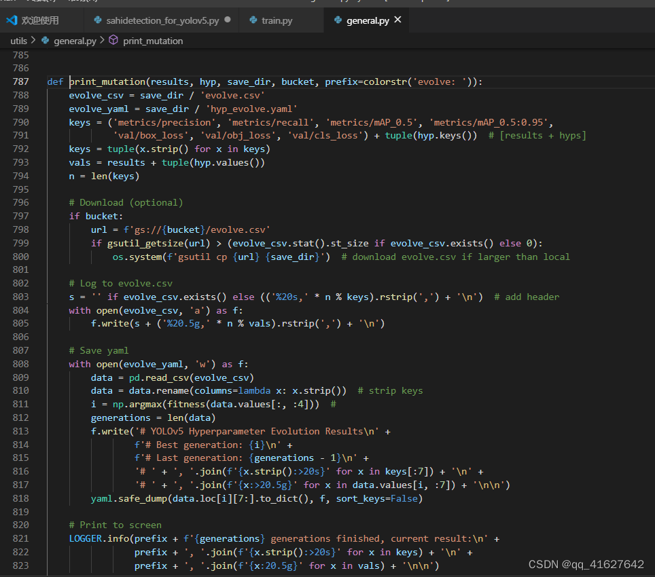This screenshot has width=655, height=577.
Task: Click Python icon on general.py tab
Action: pyautogui.click(x=338, y=20)
